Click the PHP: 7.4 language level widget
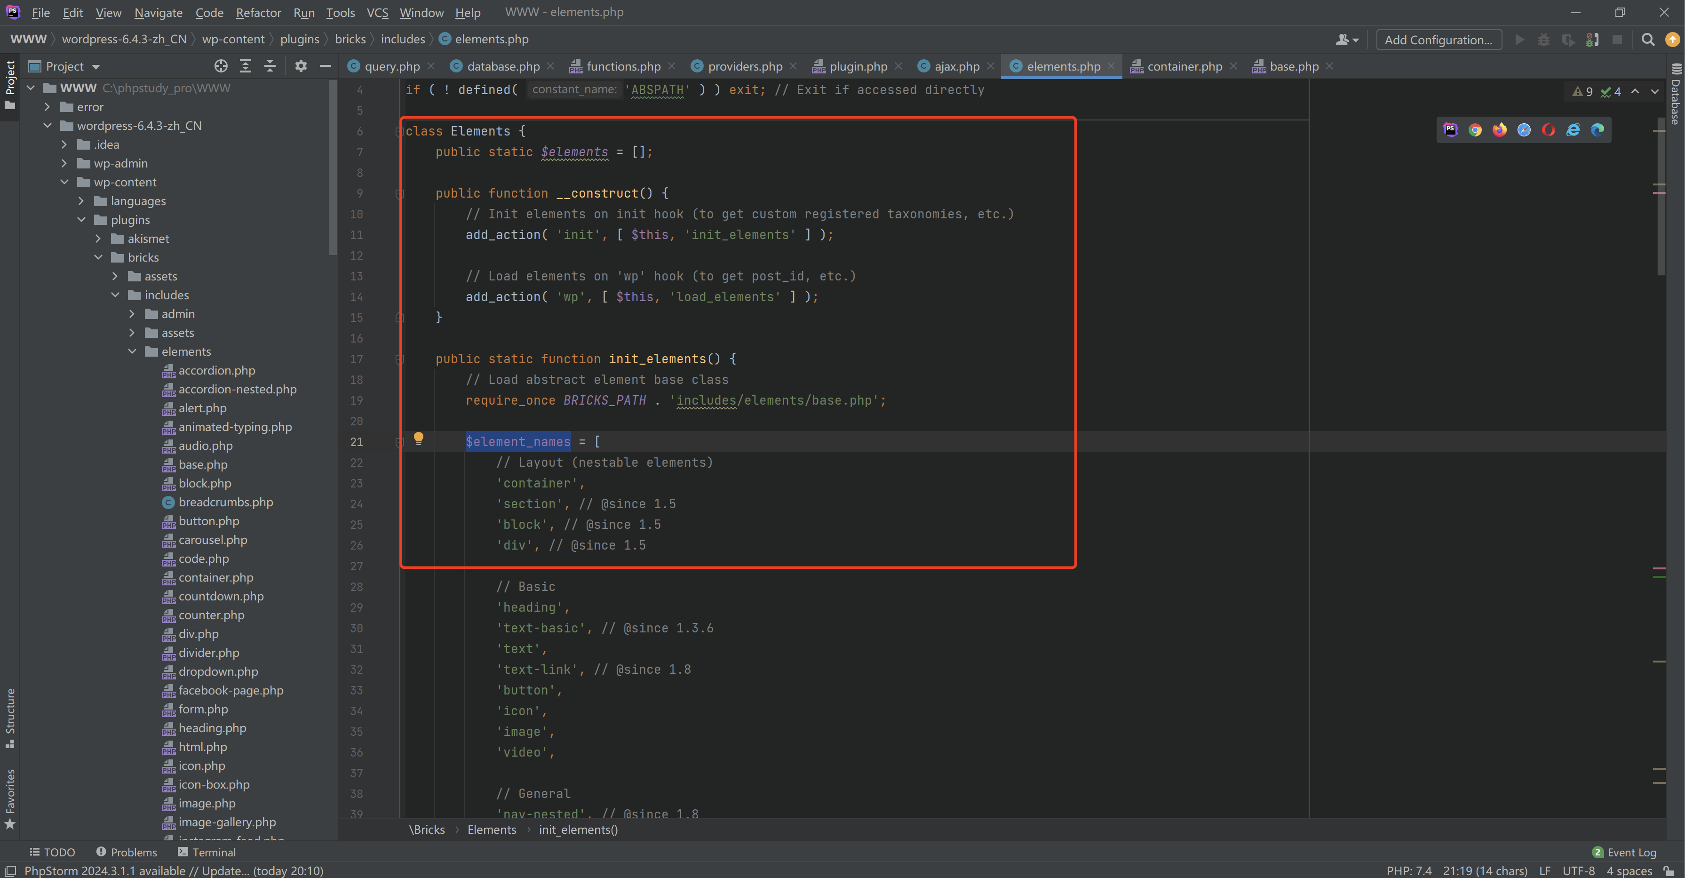1685x878 pixels. pyautogui.click(x=1408, y=871)
